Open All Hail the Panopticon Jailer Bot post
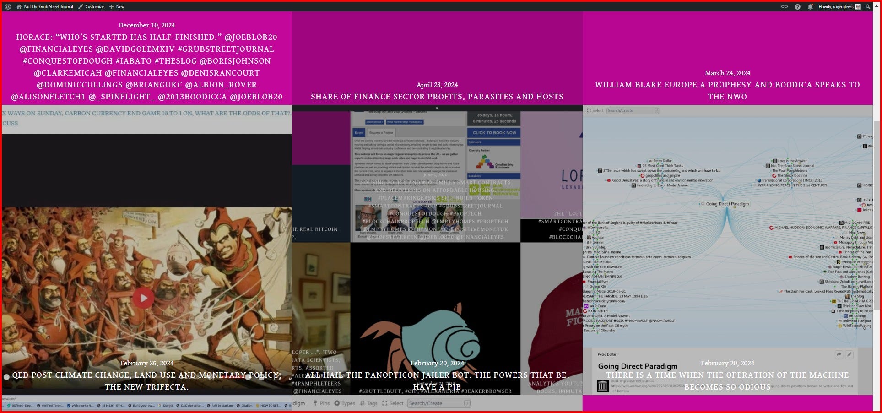 [x=437, y=381]
